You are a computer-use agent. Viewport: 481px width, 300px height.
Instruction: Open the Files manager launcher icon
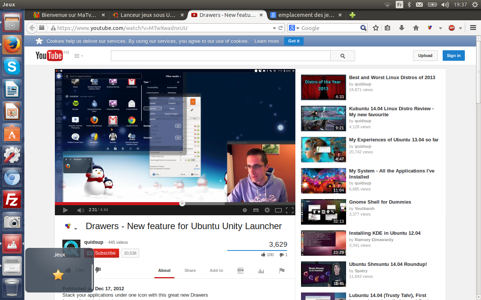tap(12, 22)
